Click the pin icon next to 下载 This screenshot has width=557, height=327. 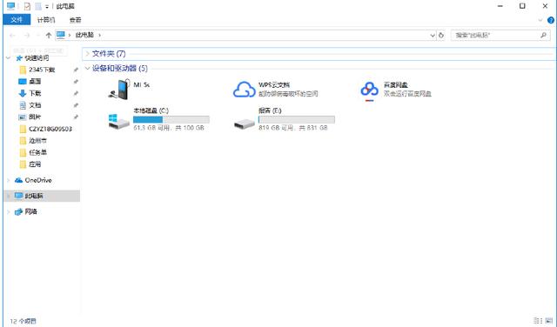click(76, 93)
